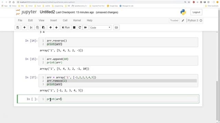
Task: Click the active print(arr) input cell
Action: coord(118,99)
